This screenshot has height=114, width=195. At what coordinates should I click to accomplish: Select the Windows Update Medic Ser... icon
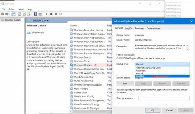point(71,69)
